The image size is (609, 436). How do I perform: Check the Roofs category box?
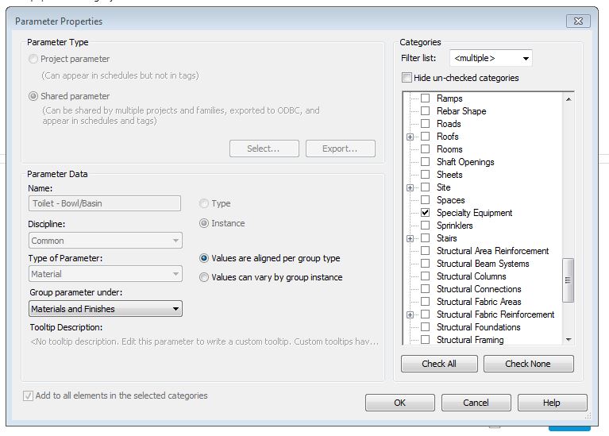pos(426,137)
